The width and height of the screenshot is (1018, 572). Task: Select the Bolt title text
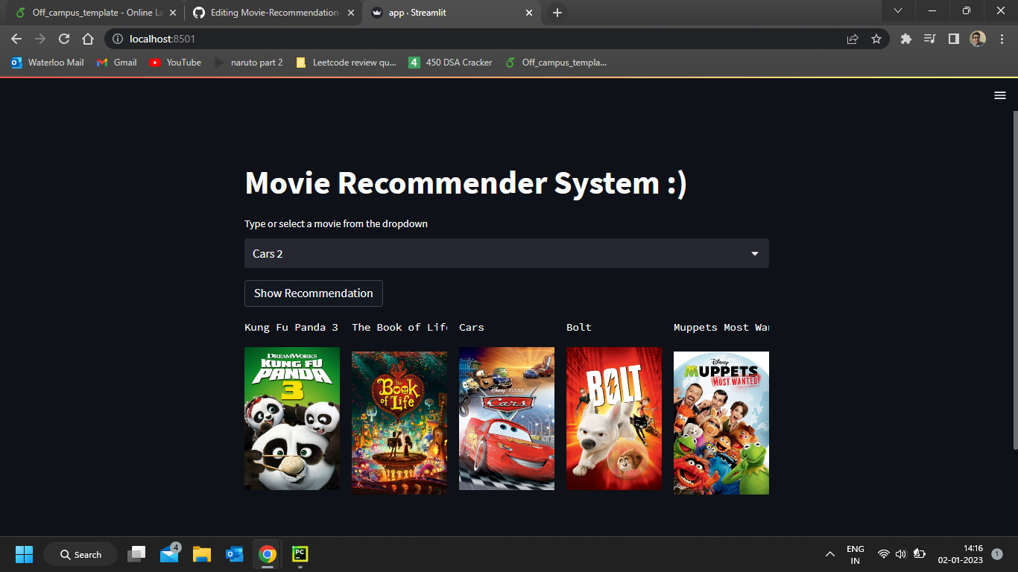579,327
